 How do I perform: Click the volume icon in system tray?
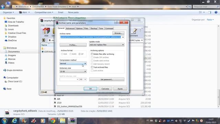point(177,121)
